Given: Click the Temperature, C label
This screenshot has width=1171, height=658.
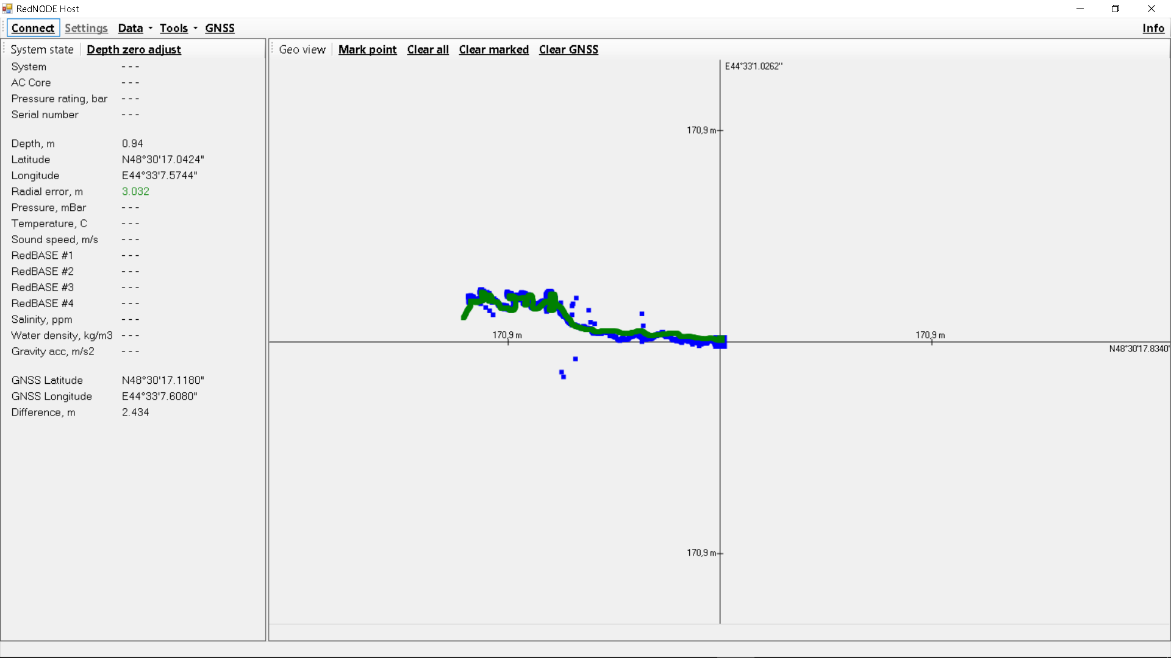Looking at the screenshot, I should tap(49, 223).
